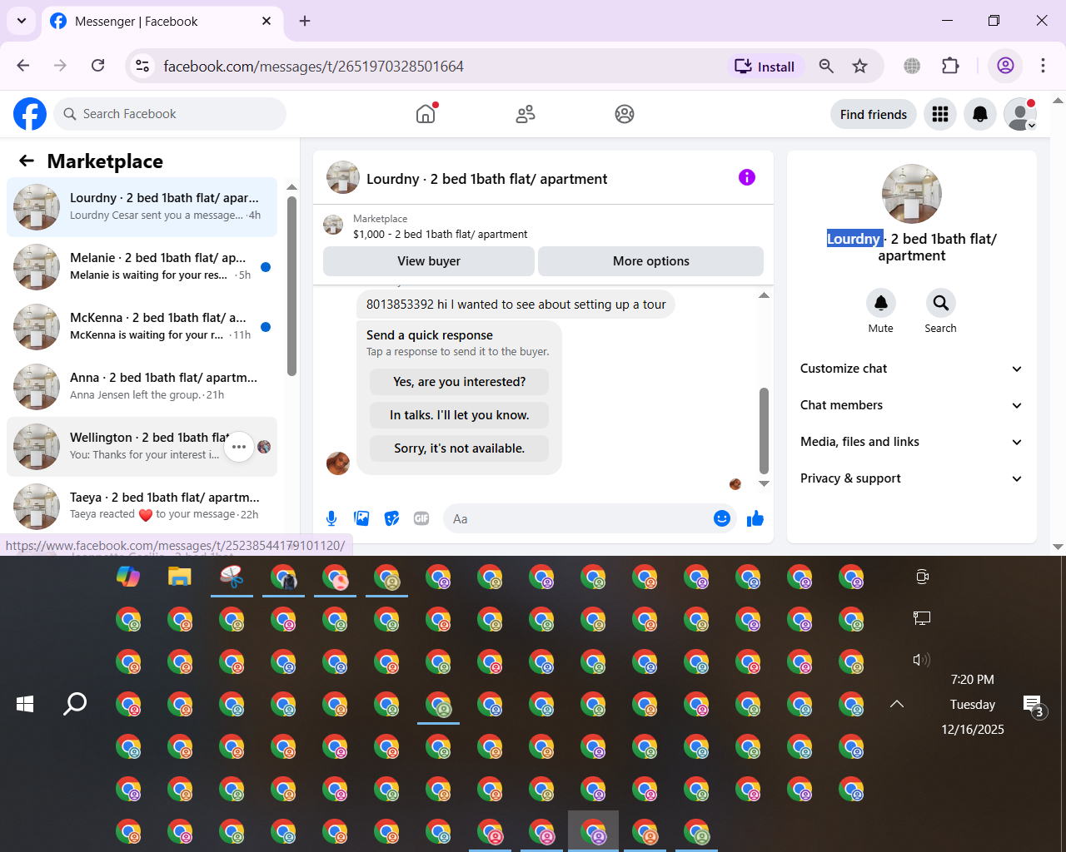Open Taeya 2 bed 1bath chat
The height and width of the screenshot is (852, 1066).
(x=142, y=507)
